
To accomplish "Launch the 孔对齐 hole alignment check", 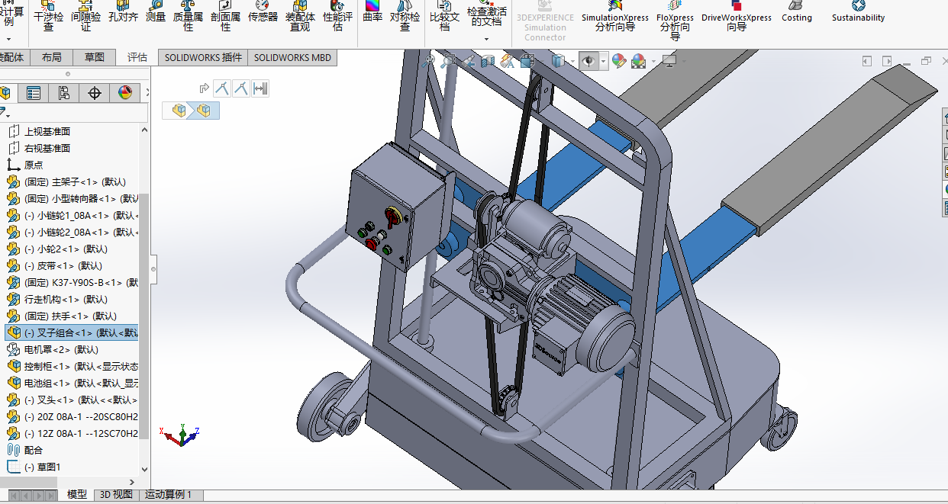I will 123,11.
